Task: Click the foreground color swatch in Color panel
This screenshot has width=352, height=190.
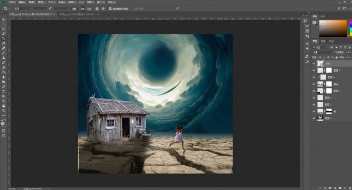Action: tap(315, 23)
